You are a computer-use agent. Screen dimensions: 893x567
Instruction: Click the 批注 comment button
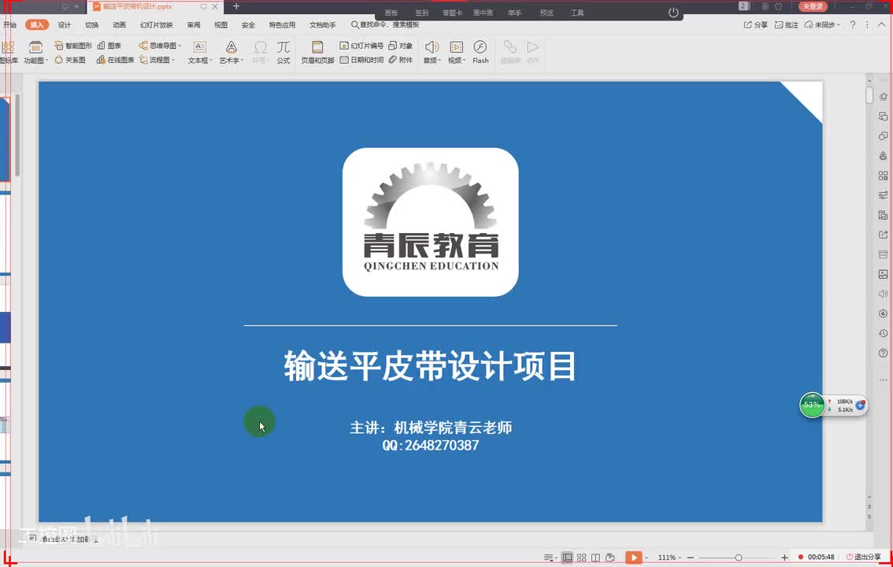pos(787,24)
